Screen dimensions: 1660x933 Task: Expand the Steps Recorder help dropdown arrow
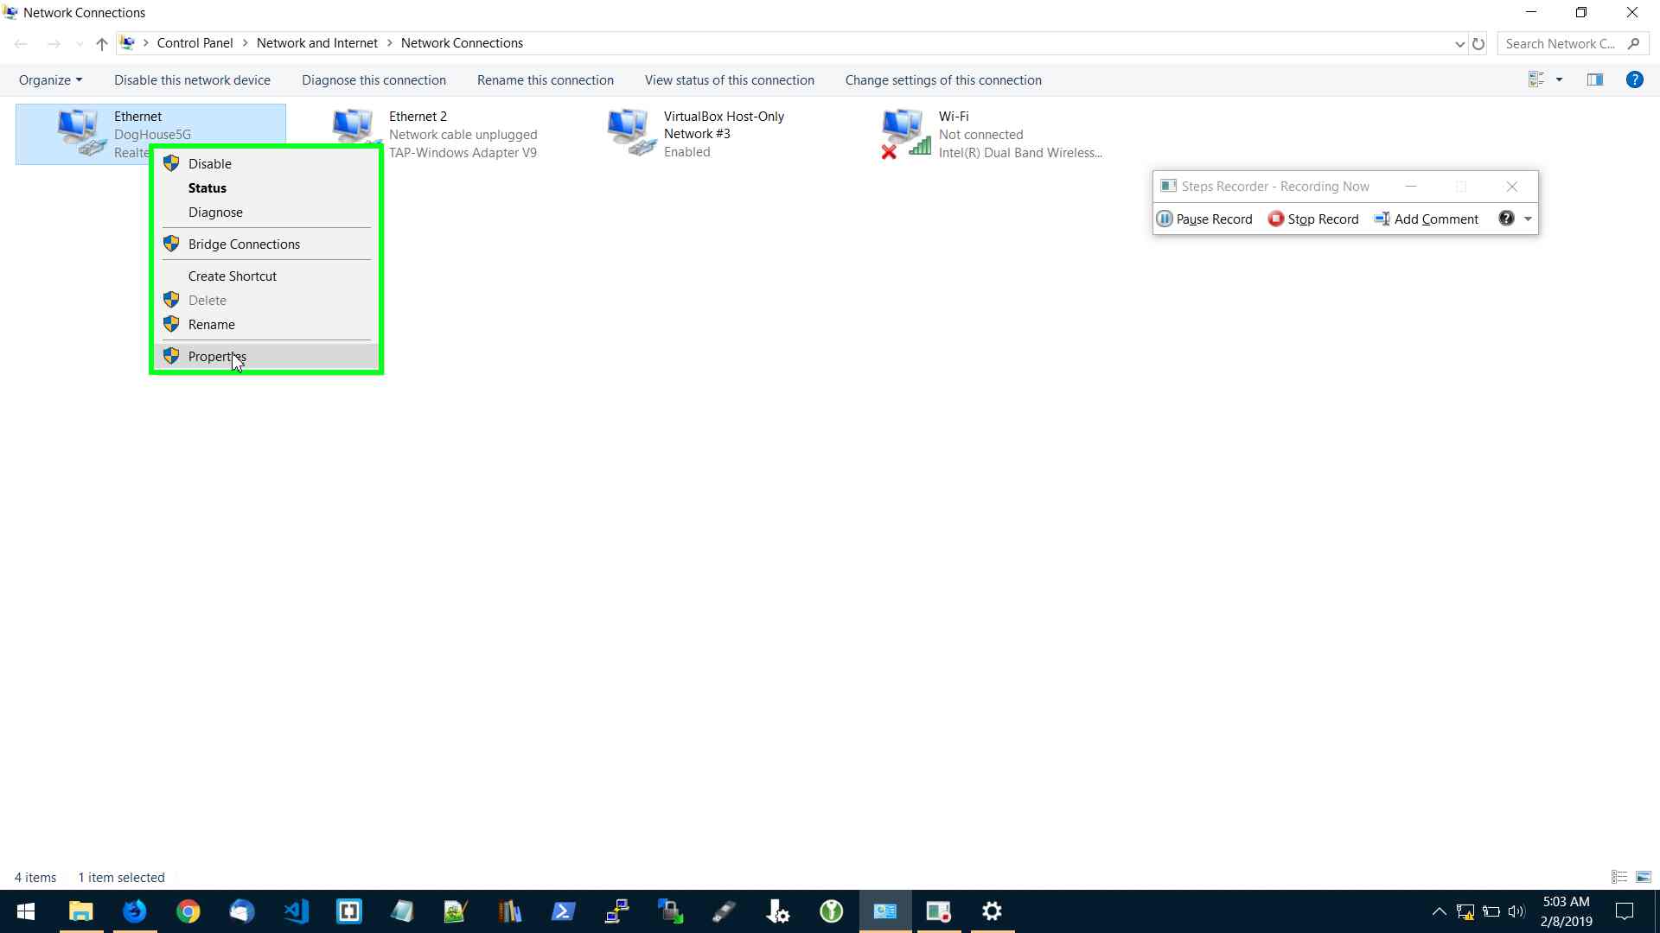pyautogui.click(x=1528, y=219)
